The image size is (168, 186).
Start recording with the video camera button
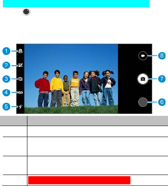click(x=143, y=56)
